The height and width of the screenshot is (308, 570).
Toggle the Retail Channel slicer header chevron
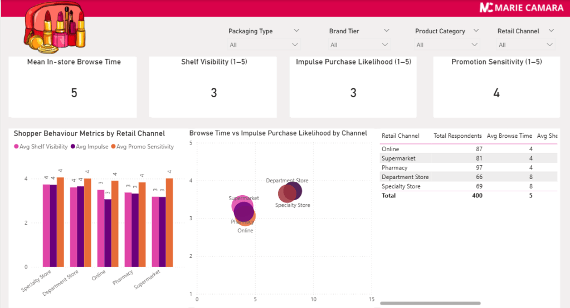point(551,31)
